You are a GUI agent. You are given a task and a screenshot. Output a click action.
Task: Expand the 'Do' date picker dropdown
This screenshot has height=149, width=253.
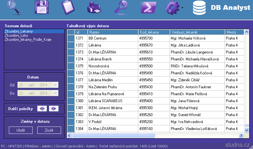(x=55, y=93)
